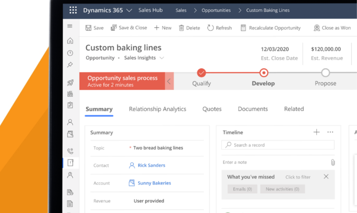Open Opportunity sales process banner
Screen dimensions: 357x213
point(122,81)
